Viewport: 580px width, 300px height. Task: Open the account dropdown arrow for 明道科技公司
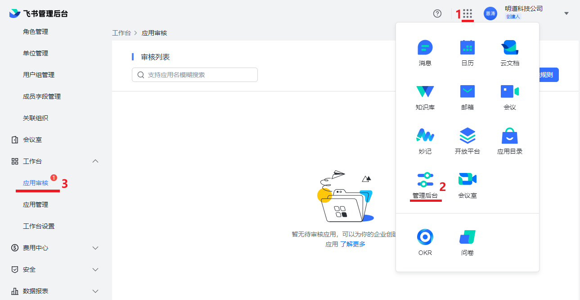click(567, 14)
